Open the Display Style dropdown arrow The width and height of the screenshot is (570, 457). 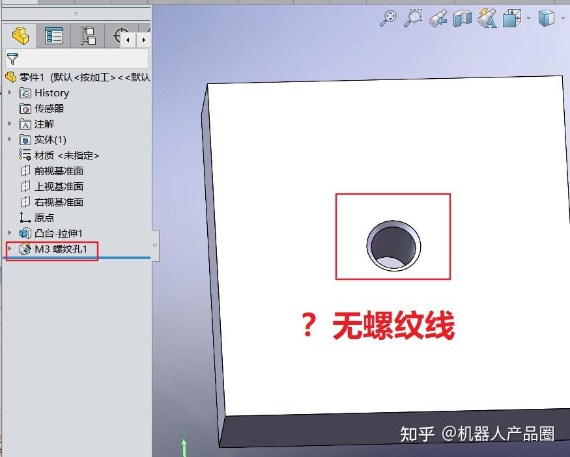coord(562,18)
